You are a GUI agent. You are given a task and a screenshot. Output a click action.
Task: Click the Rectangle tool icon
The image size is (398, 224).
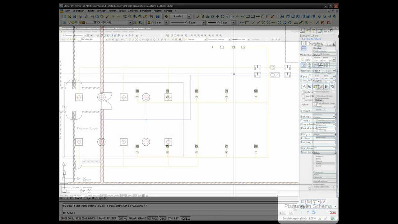tap(248, 16)
